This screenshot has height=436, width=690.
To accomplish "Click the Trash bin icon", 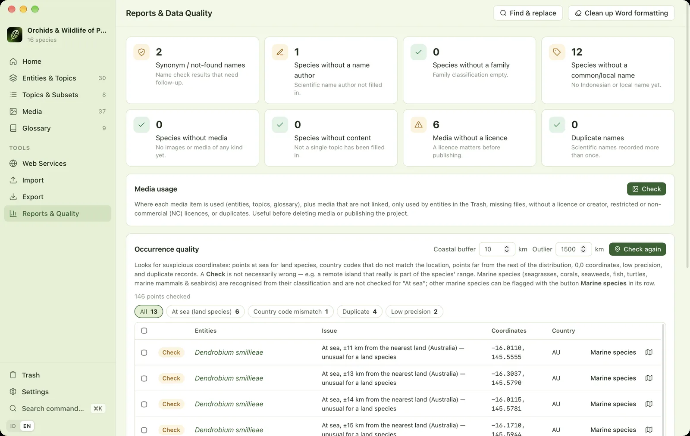I will click(x=13, y=375).
